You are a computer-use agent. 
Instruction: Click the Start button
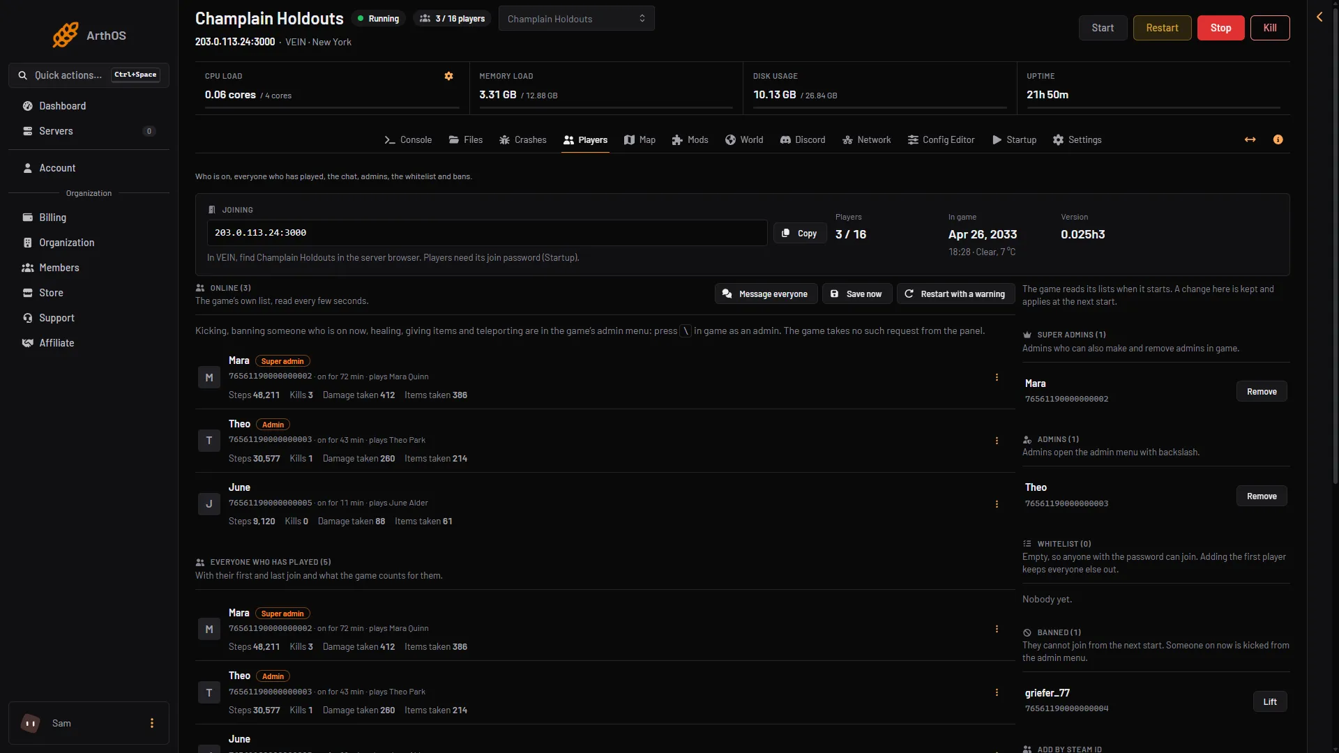(1103, 28)
